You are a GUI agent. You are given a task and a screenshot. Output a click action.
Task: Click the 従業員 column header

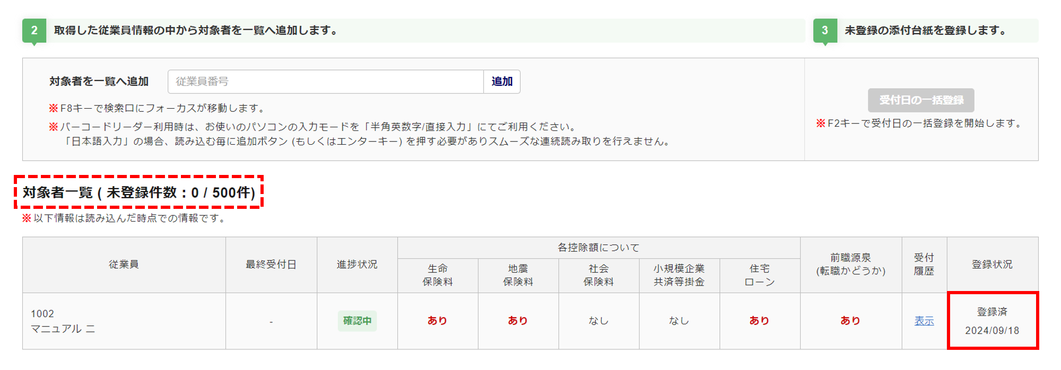(124, 265)
